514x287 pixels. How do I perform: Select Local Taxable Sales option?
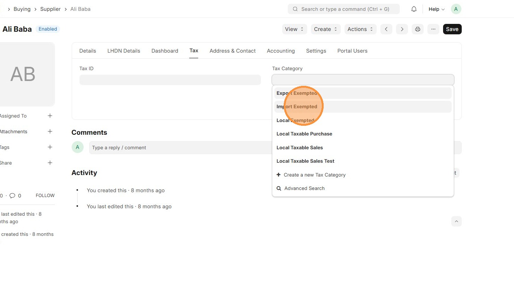coord(363,147)
